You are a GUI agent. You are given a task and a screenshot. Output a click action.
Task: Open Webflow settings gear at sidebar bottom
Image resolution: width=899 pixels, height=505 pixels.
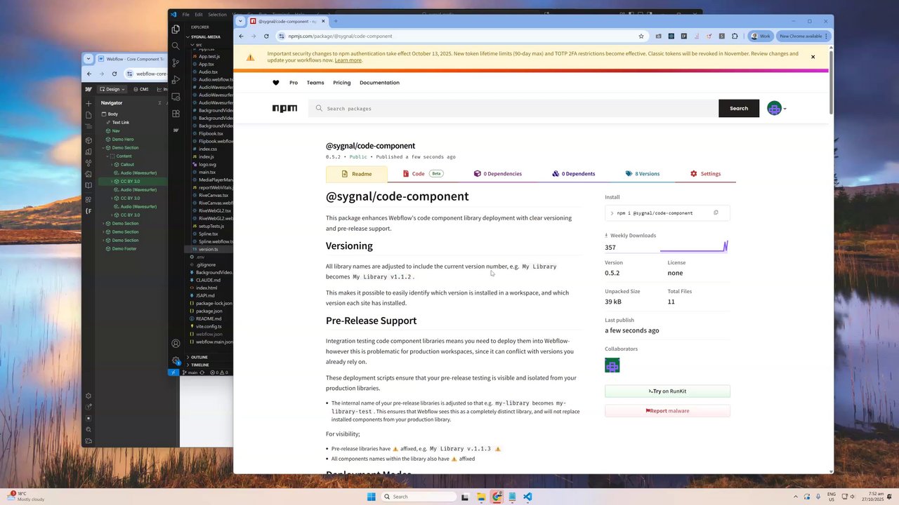[x=88, y=396]
